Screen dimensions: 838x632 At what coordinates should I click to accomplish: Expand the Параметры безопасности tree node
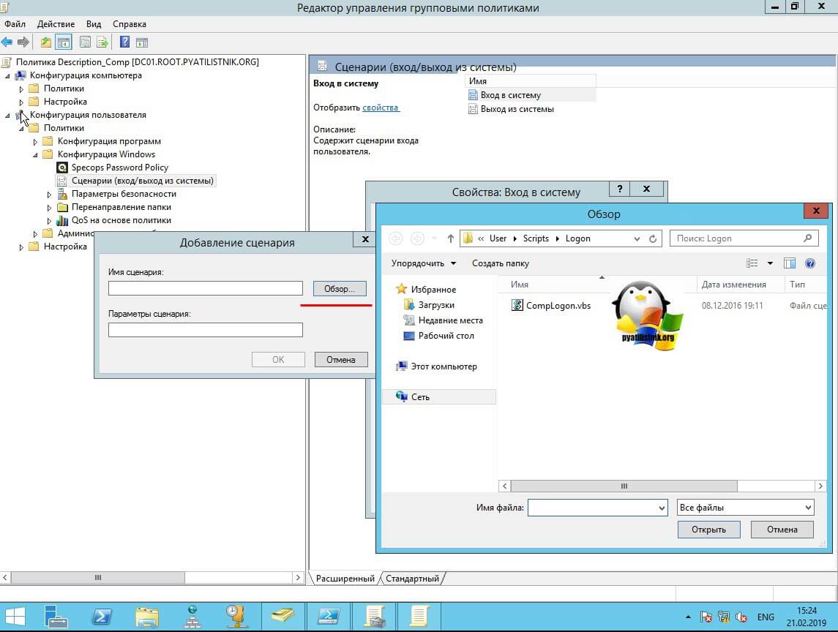coord(50,195)
